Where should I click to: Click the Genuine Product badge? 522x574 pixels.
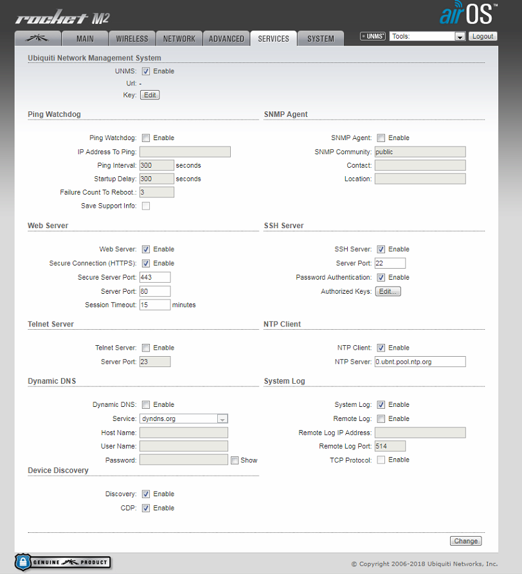tap(63, 562)
